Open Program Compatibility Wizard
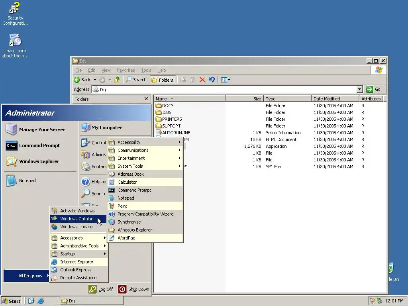 [x=145, y=214]
